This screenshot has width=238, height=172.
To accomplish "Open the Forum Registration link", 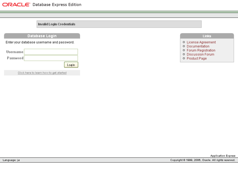I will tap(201, 50).
